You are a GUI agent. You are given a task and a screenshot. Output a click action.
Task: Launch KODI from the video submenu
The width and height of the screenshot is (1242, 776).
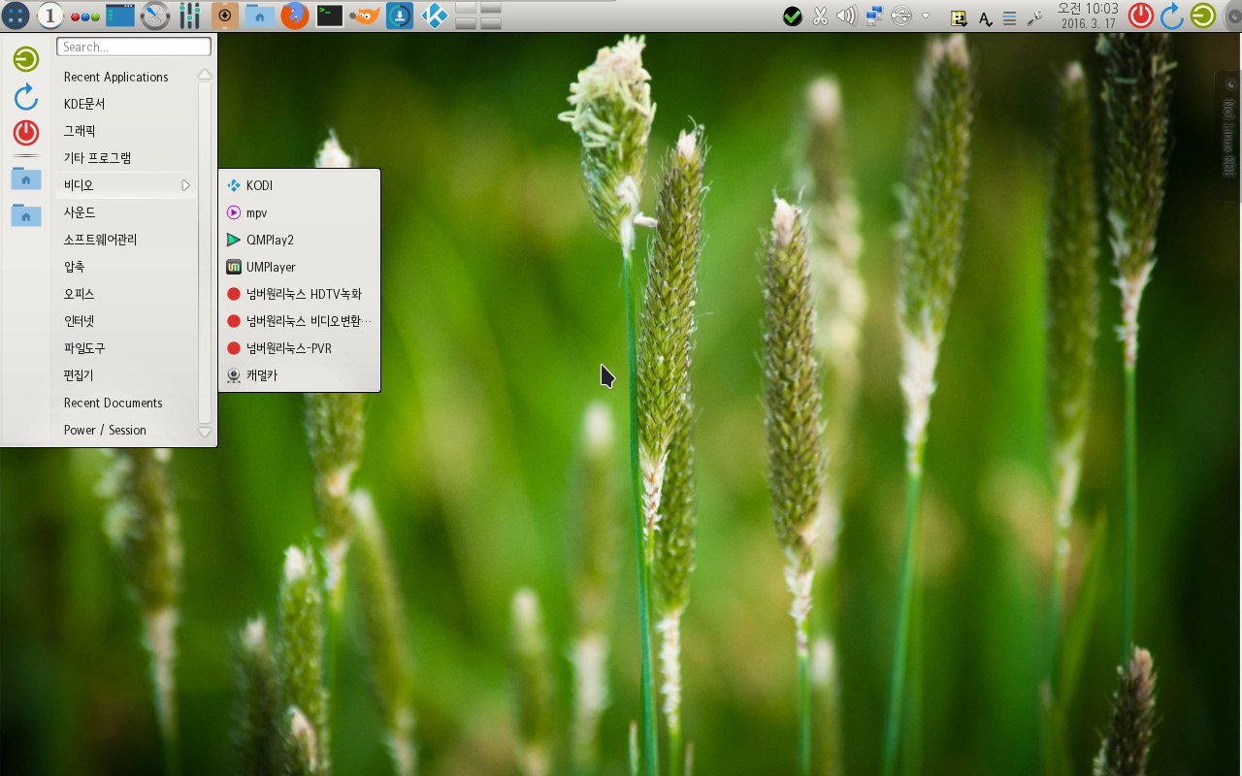(299, 185)
